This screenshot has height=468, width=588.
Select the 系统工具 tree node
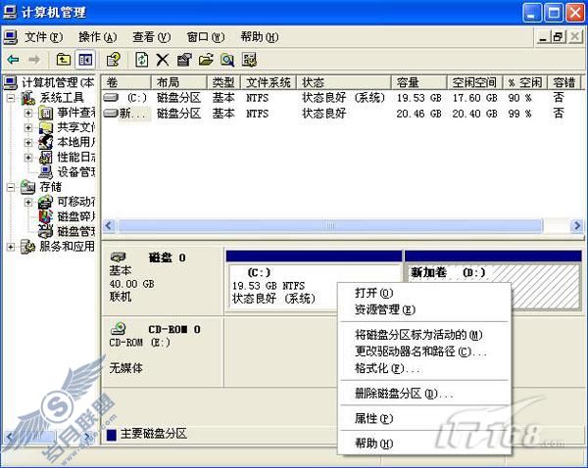point(53,98)
